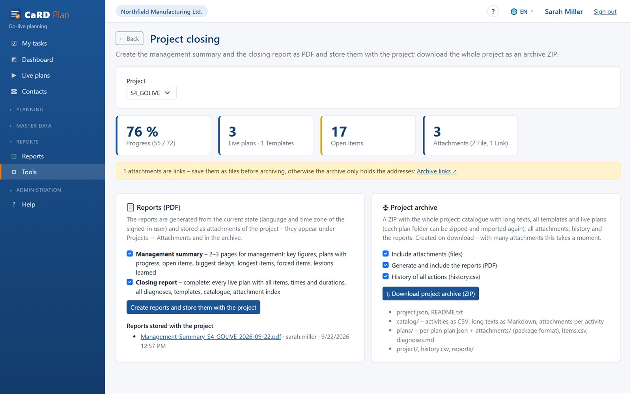Click the 76 % Progress card
This screenshot has width=631, height=394.
point(164,136)
